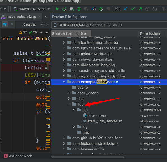Viewport: 167px width, 162px height.
Task: Click the Git commit checkmark
Action: 133,9
